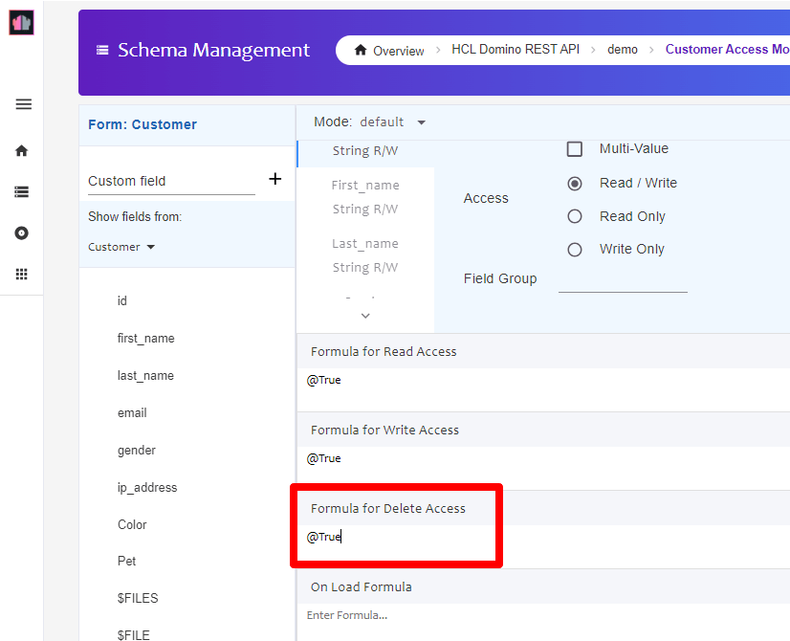790x641 pixels.
Task: Navigate to Overview breadcrumb
Action: [x=389, y=51]
